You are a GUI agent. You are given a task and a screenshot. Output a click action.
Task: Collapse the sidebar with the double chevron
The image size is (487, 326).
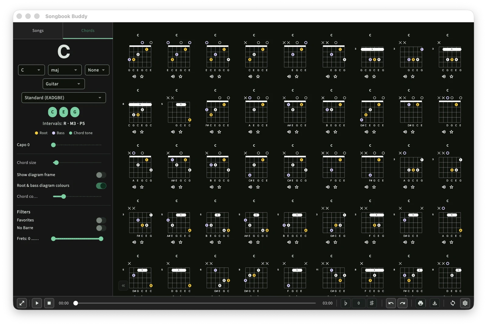click(123, 285)
